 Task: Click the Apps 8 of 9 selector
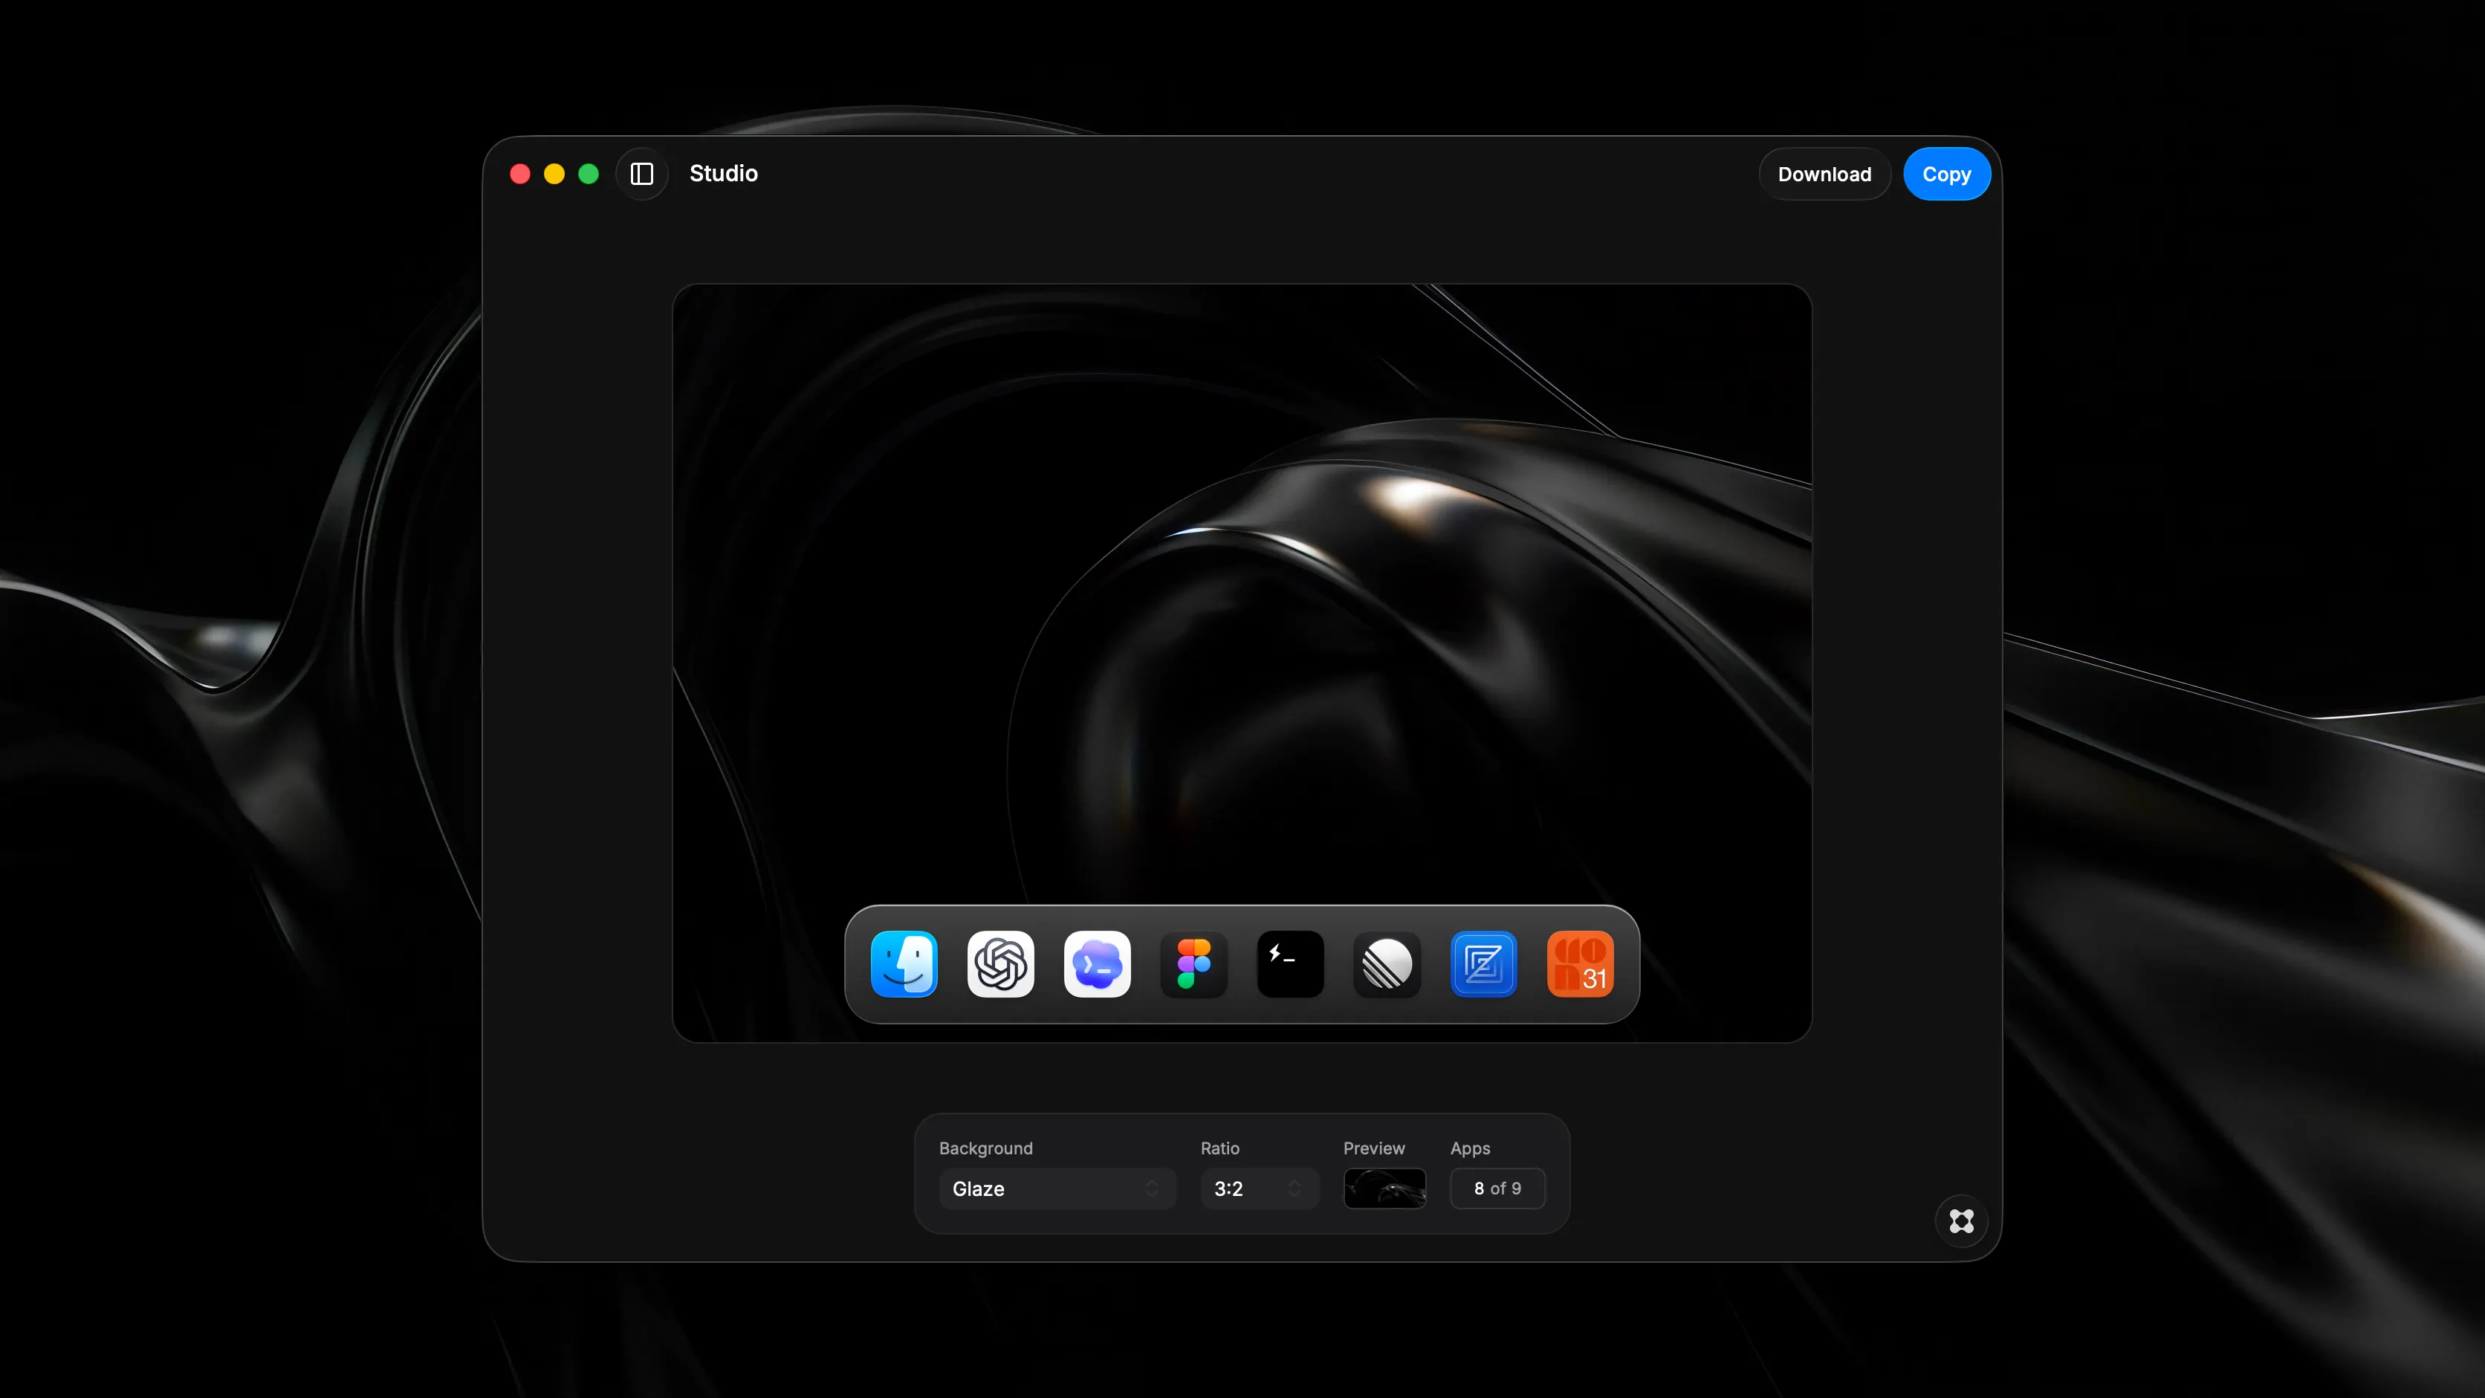(1497, 1188)
